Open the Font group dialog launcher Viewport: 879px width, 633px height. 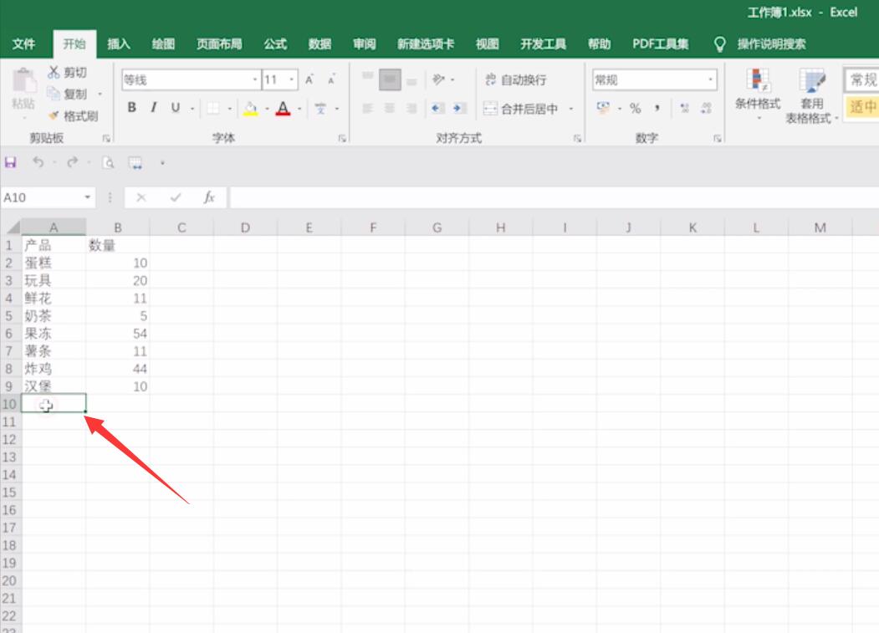pyautogui.click(x=342, y=139)
